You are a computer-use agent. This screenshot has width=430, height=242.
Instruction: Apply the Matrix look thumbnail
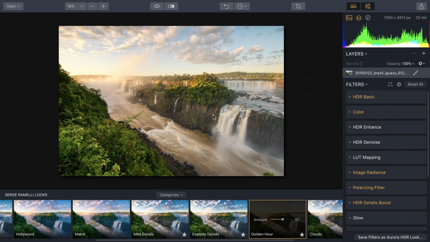(x=101, y=219)
